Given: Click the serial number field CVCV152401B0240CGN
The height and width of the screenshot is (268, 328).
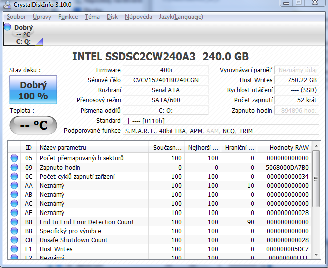Looking at the screenshot, I should tap(165, 80).
